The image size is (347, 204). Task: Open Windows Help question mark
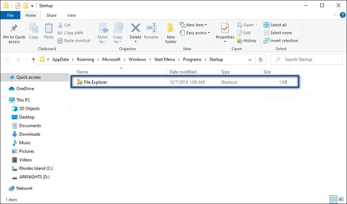pyautogui.click(x=343, y=15)
